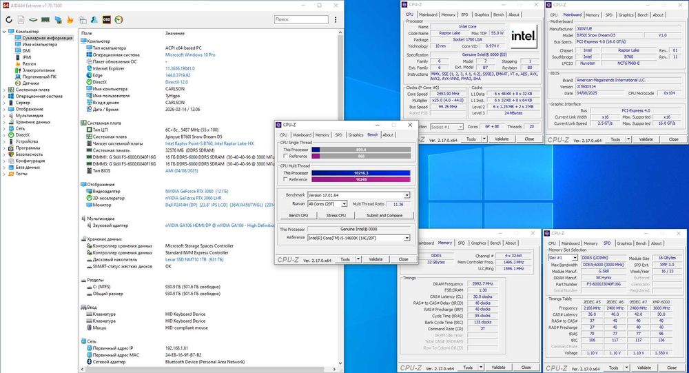
Task: Open the NVIDIA GeForce RTX 3060 (12 ГБ) link
Action: coord(196,192)
